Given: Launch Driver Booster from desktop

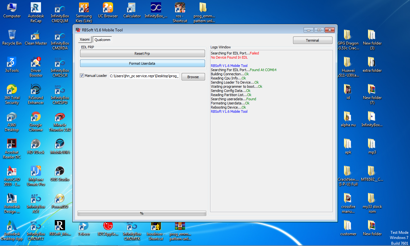Looking at the screenshot, I should tap(36, 67).
